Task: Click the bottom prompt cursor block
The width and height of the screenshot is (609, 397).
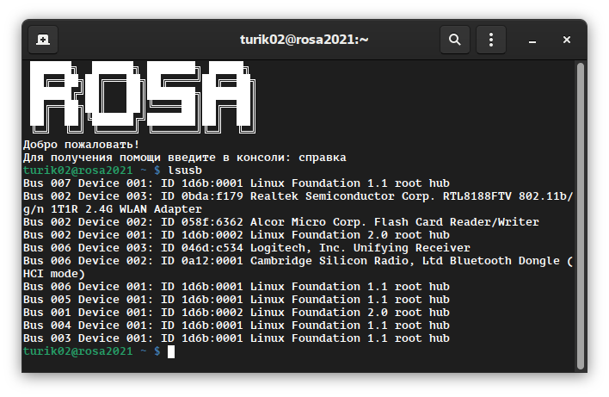Action: pos(171,351)
